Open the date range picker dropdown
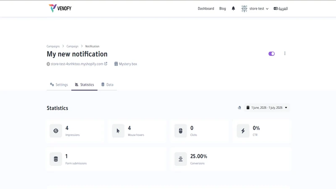 click(x=267, y=108)
